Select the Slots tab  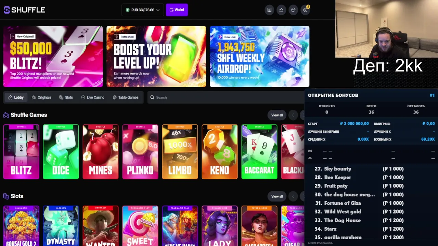pyautogui.click(x=66, y=97)
